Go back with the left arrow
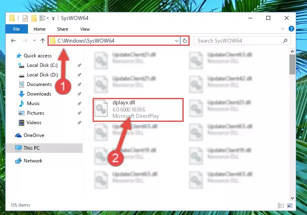 click(x=13, y=41)
